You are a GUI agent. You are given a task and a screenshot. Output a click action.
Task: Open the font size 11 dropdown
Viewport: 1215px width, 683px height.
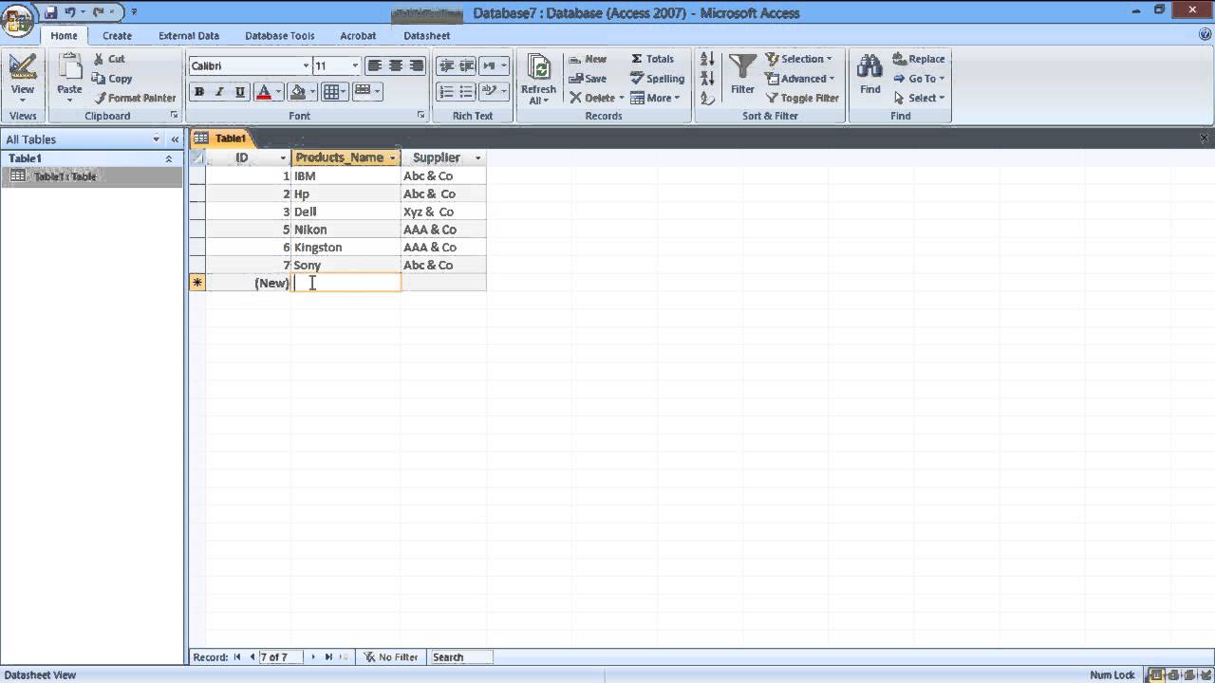(355, 65)
